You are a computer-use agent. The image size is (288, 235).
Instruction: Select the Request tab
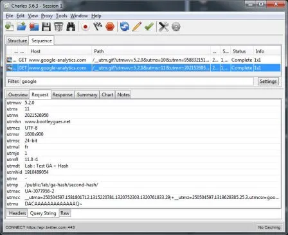40,94
